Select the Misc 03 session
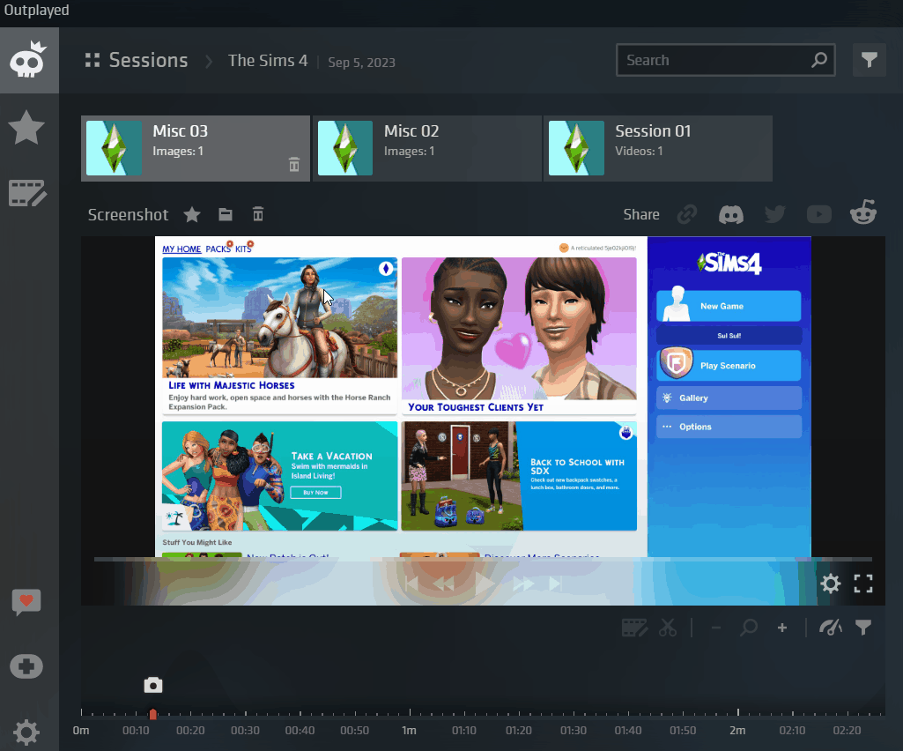This screenshot has width=903, height=751. coord(196,148)
